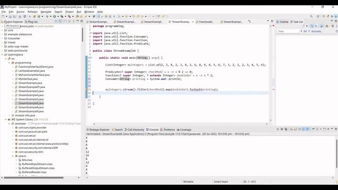
Task: Open the Debug button dropdown arrow
Action: click(51, 16)
